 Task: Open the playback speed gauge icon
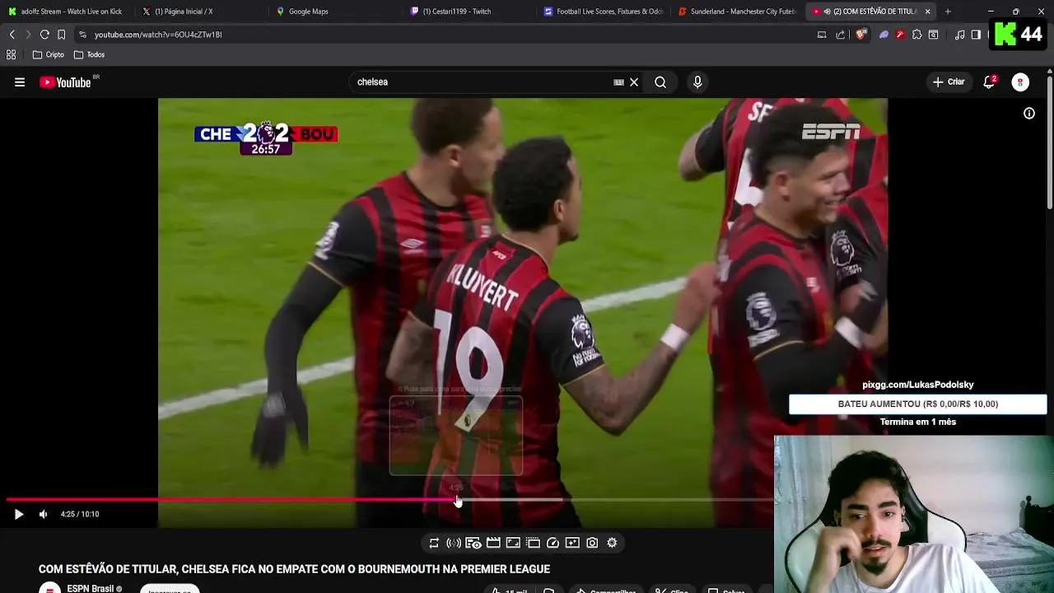553,543
